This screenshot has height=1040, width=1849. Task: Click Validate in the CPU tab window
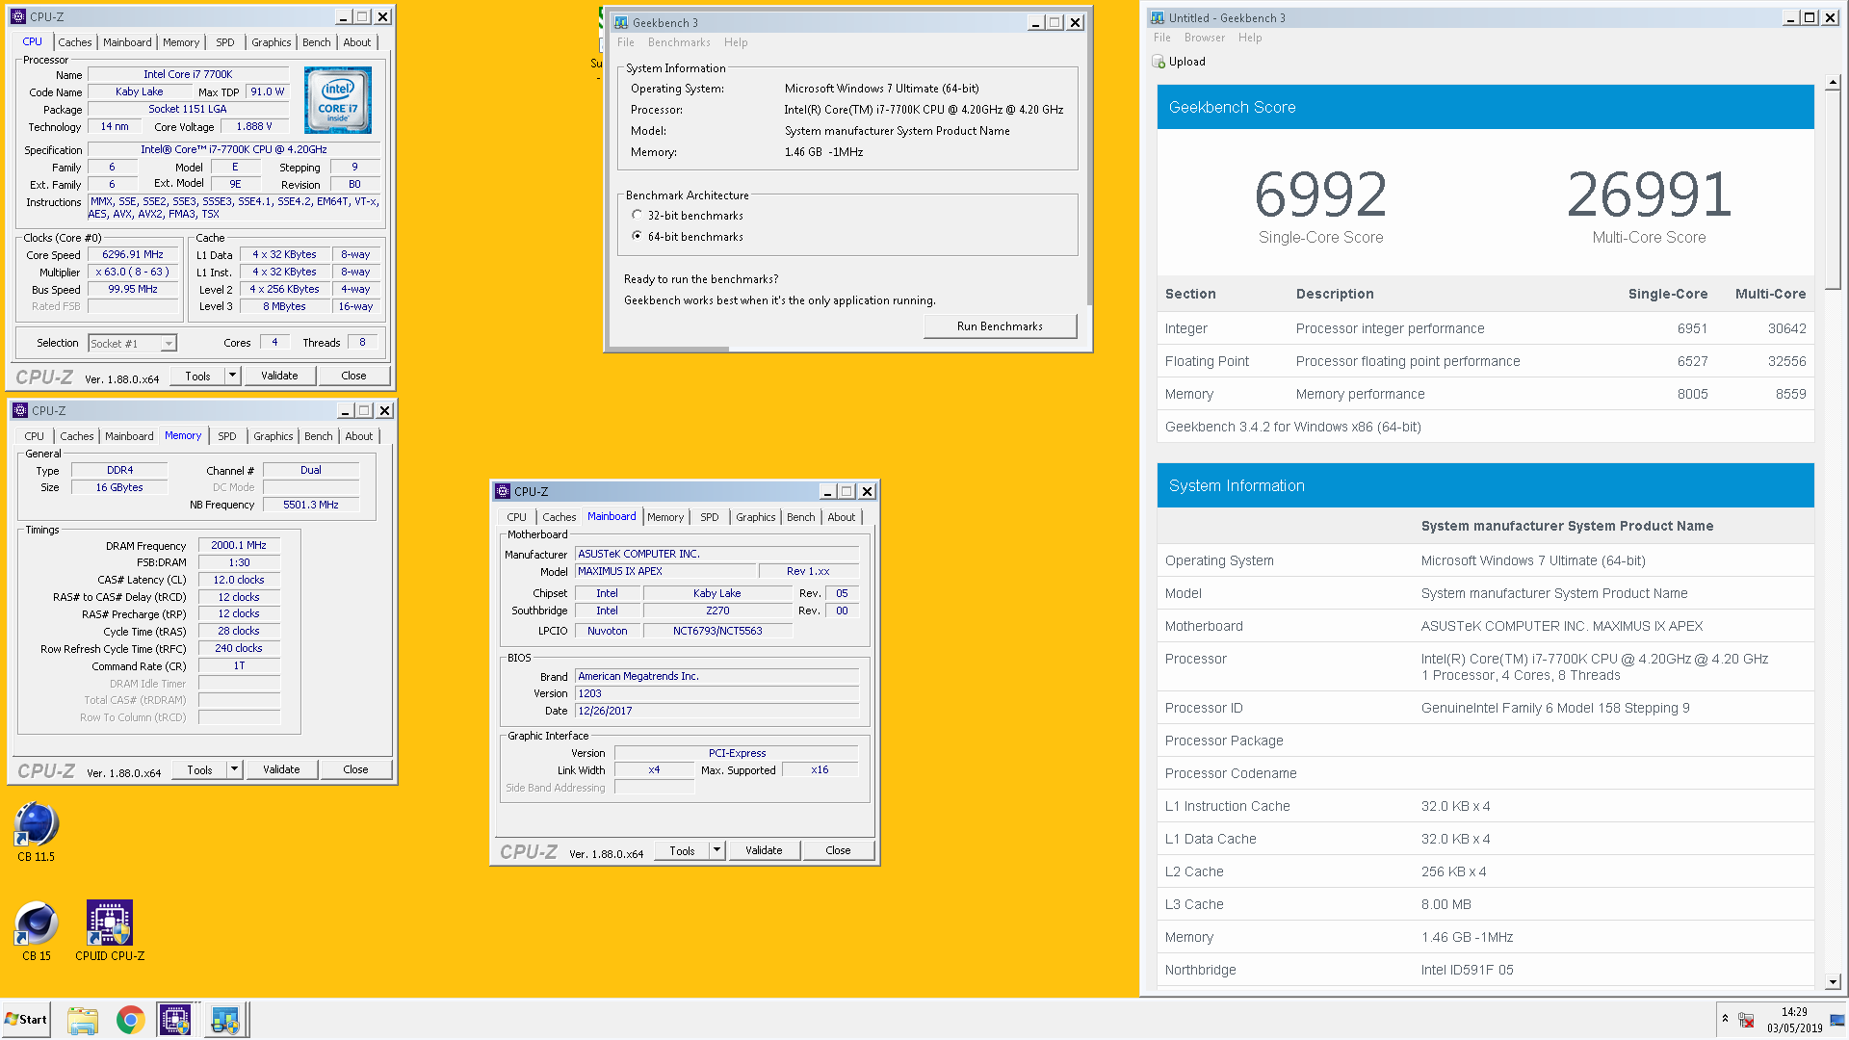click(x=279, y=376)
